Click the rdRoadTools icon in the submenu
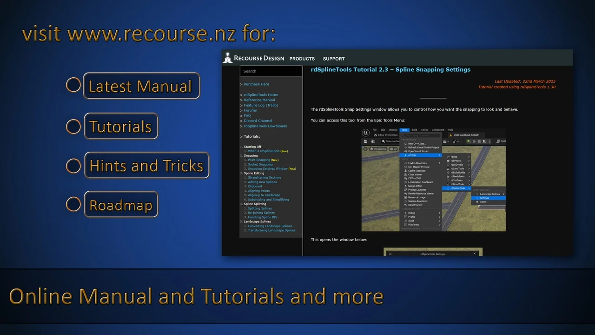This screenshot has height=335, width=595. [x=448, y=184]
